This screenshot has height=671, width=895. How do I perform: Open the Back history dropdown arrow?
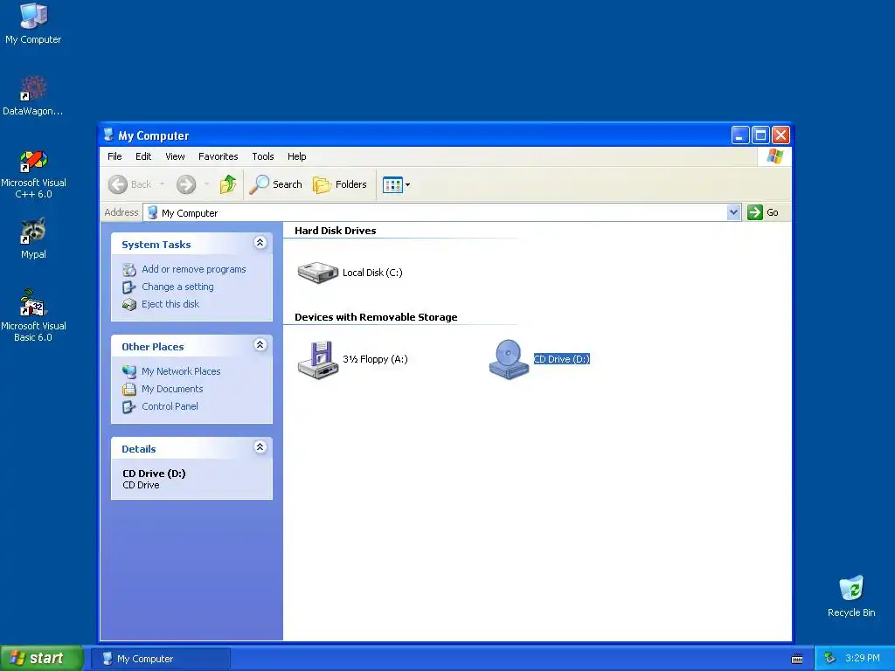[162, 184]
